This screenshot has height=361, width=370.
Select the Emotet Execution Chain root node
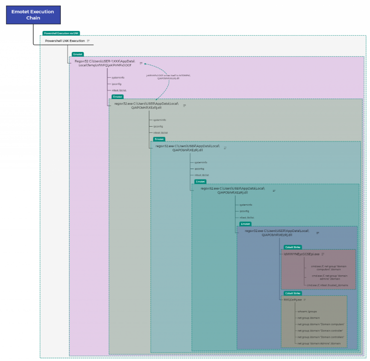coord(33,15)
